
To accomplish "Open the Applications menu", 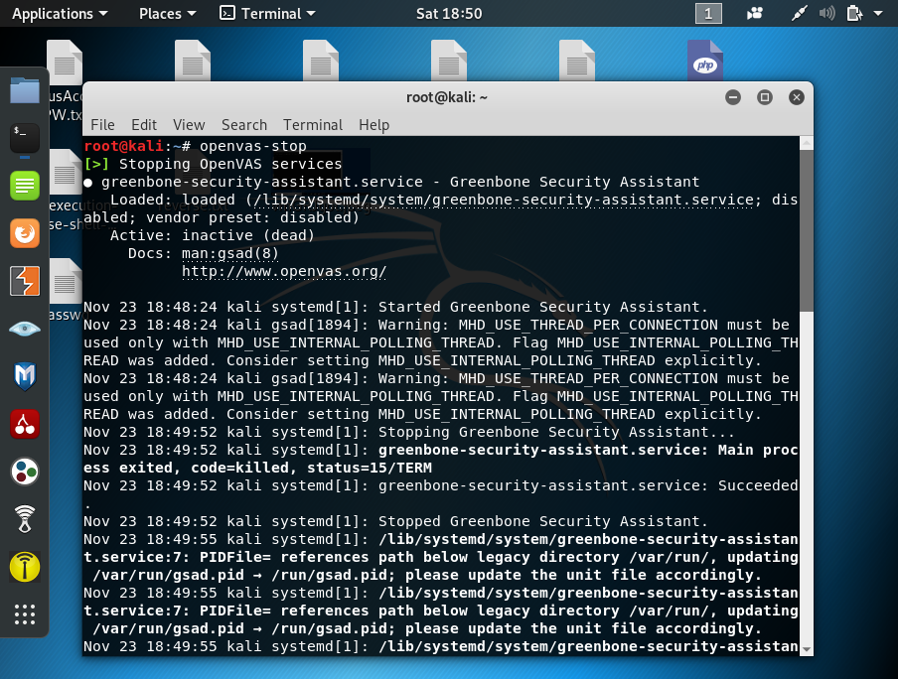I will [x=60, y=14].
